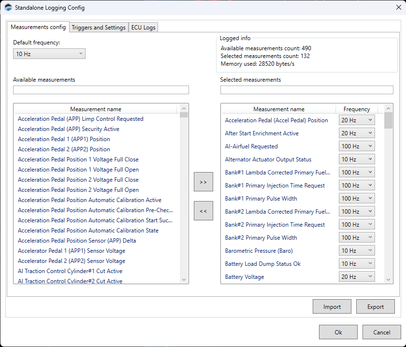Viewport: 406px width, 347px height.
Task: Cancel the logging config dialog
Action: point(382,332)
